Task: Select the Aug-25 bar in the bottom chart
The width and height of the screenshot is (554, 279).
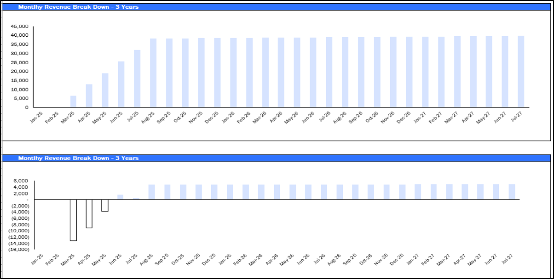Action: (x=151, y=192)
